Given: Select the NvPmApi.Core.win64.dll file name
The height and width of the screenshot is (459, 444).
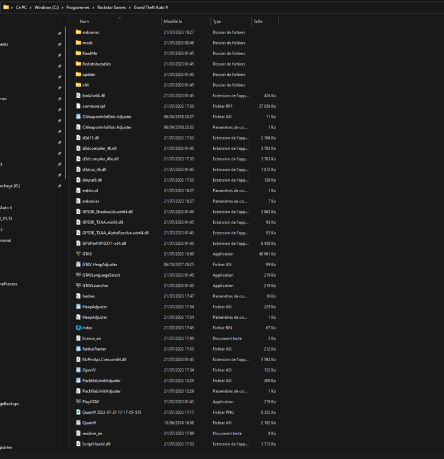Looking at the screenshot, I should pyautogui.click(x=104, y=359).
